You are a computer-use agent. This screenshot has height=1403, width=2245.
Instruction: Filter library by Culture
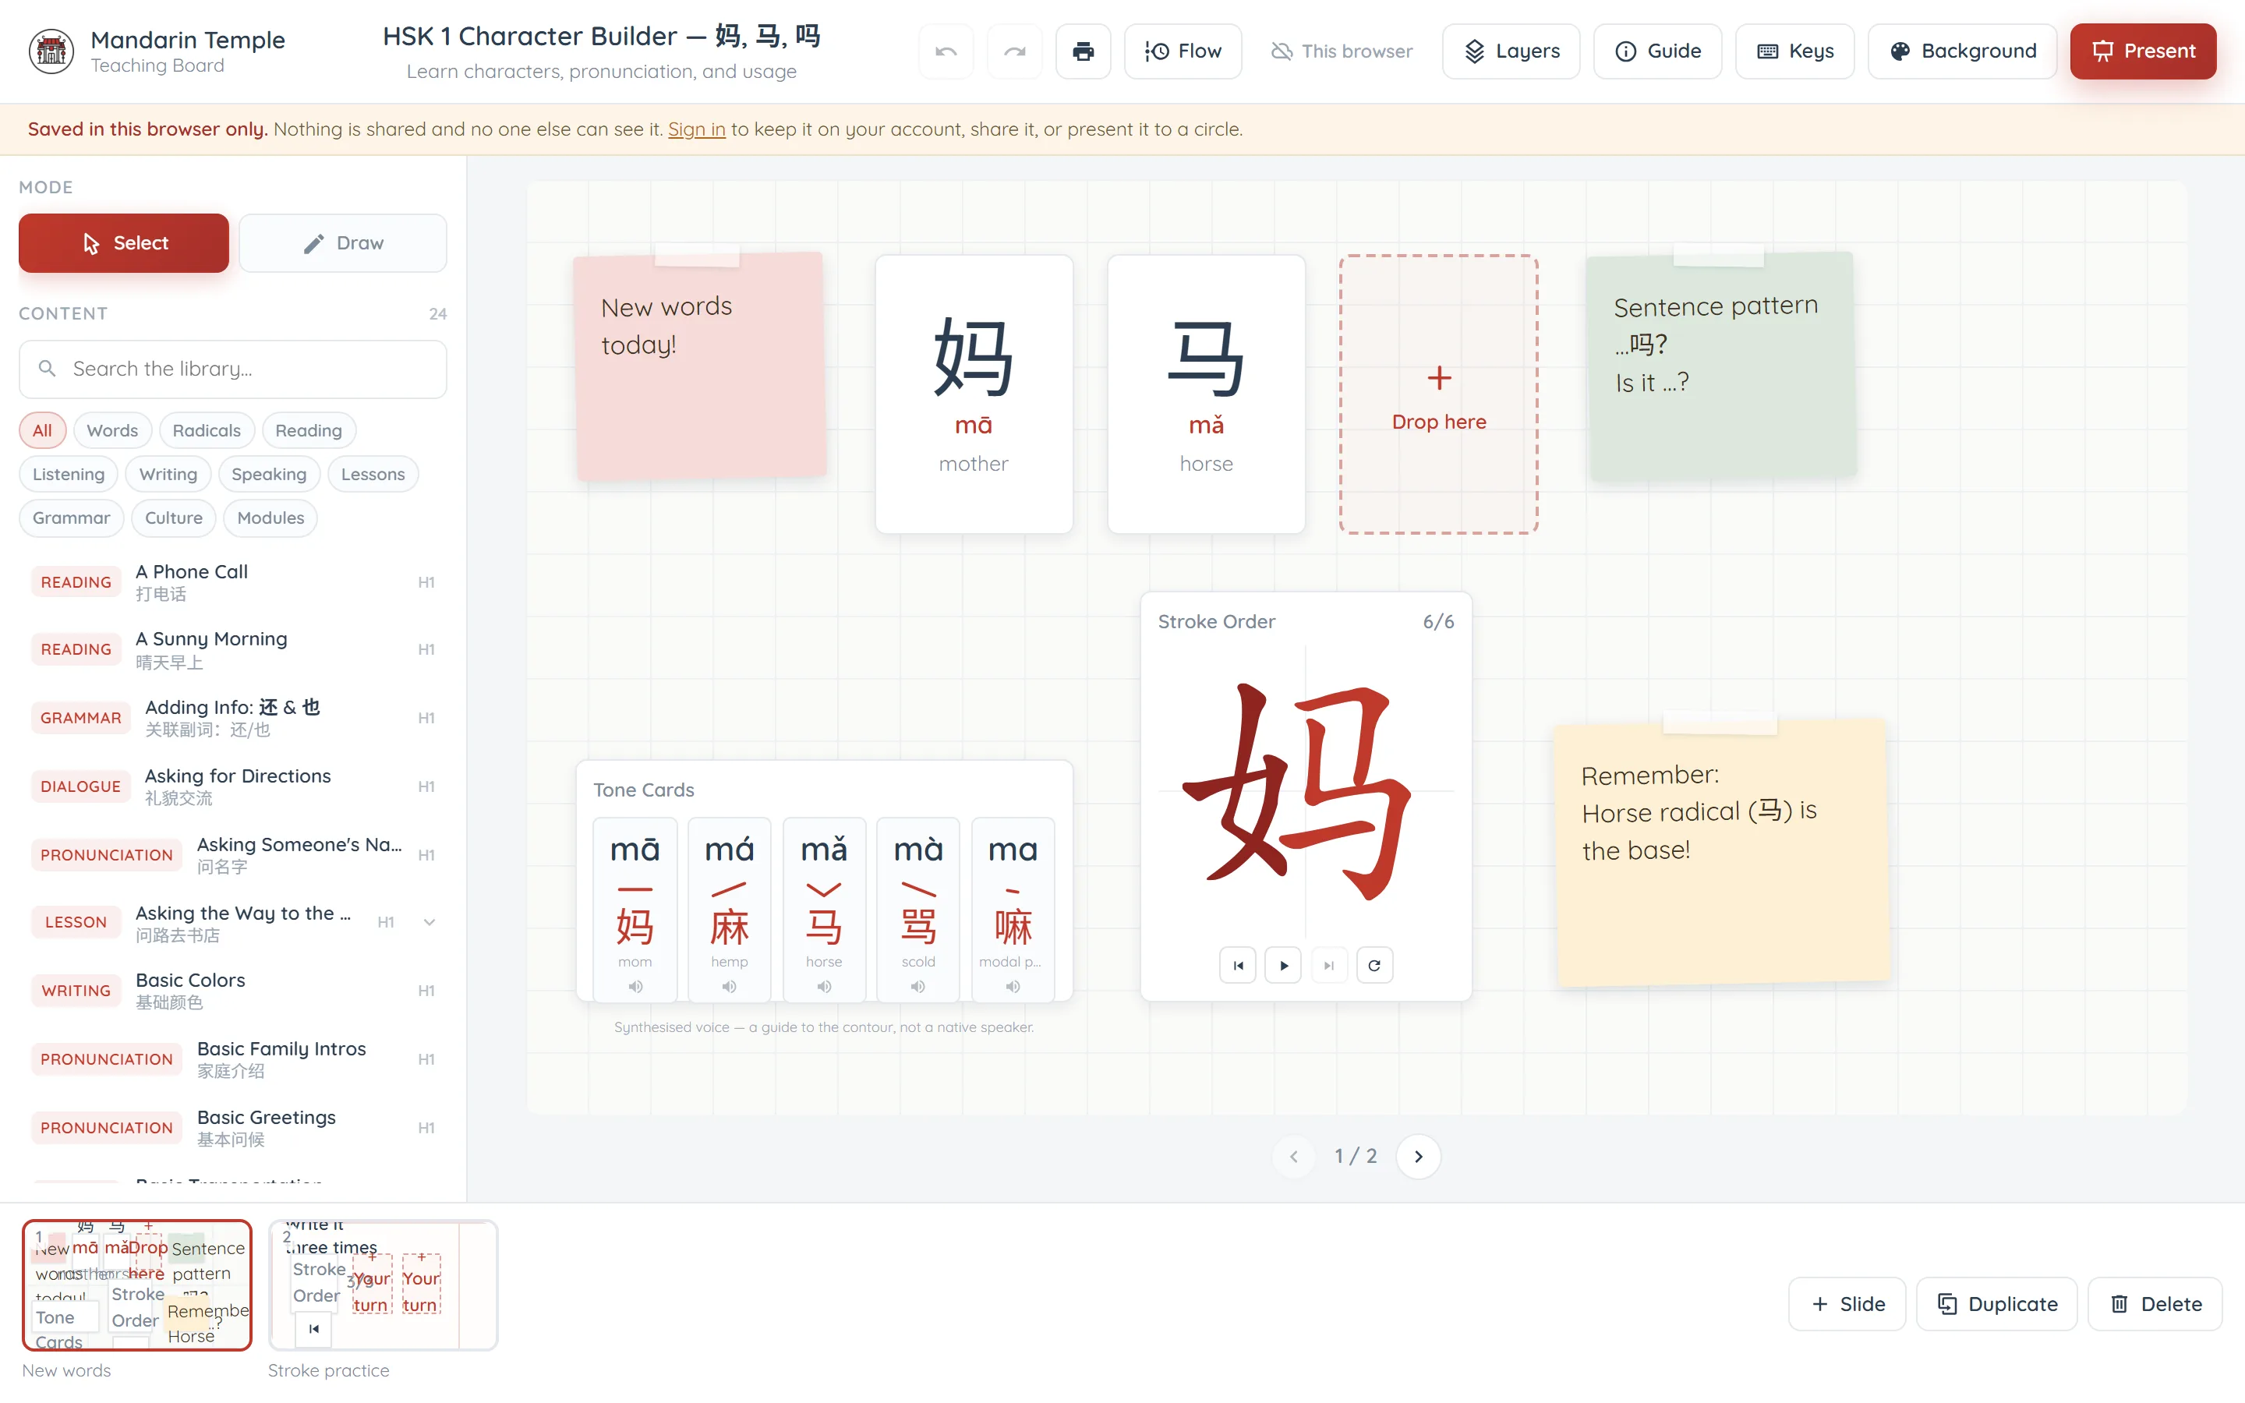(x=174, y=518)
